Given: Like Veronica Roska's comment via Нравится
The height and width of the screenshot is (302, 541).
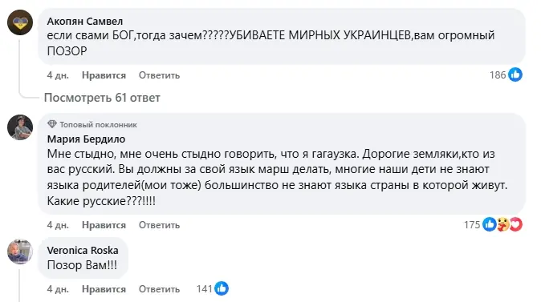Looking at the screenshot, I should coord(104,289).
